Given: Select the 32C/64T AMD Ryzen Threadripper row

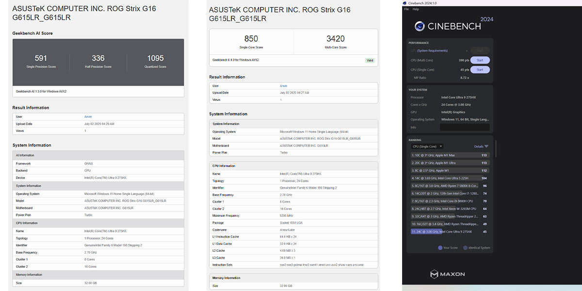Looking at the screenshot, I should point(450,216).
